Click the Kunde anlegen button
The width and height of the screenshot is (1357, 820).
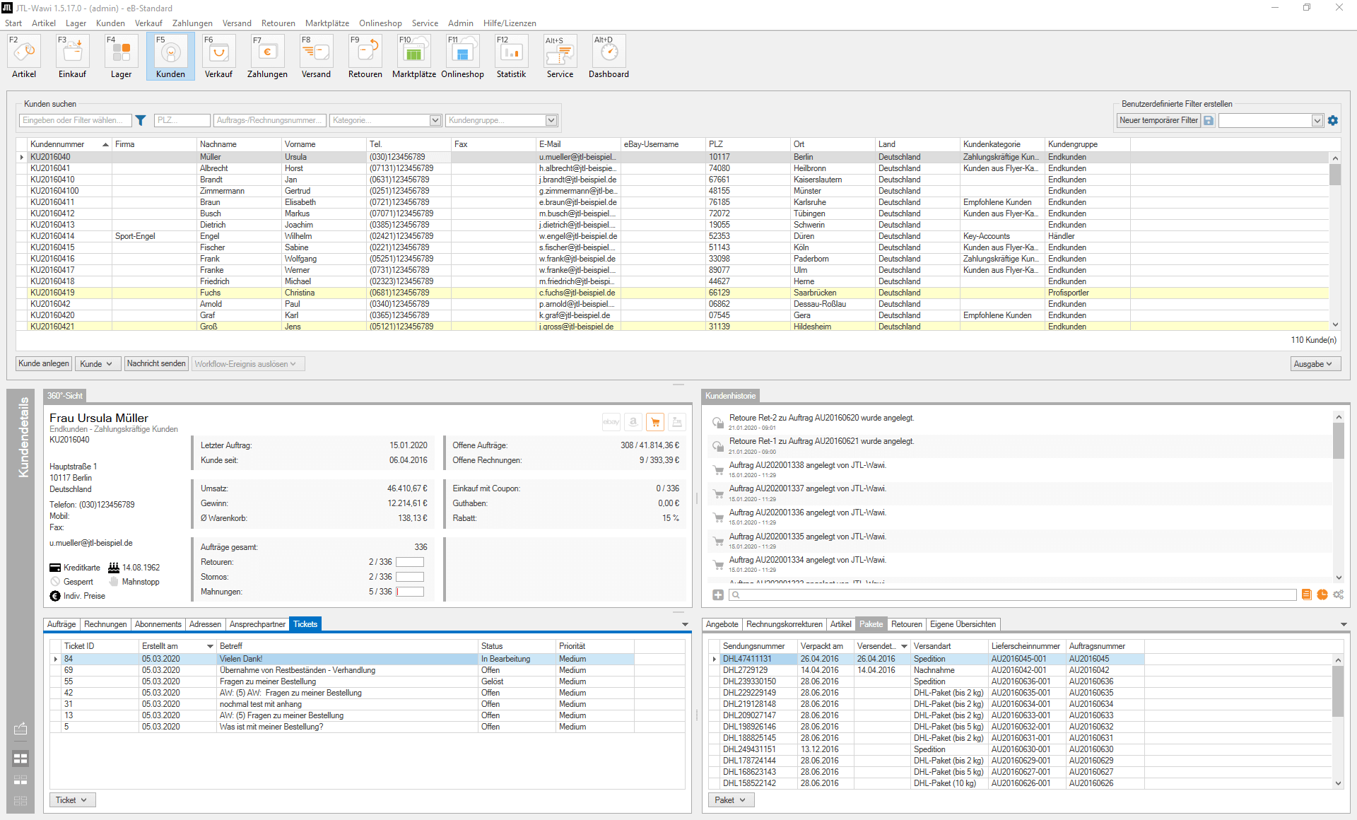pyautogui.click(x=44, y=363)
